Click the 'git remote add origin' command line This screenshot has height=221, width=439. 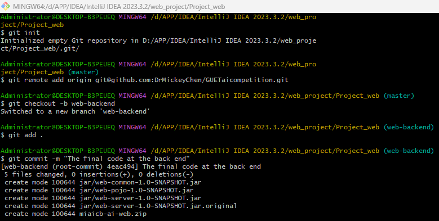144,80
